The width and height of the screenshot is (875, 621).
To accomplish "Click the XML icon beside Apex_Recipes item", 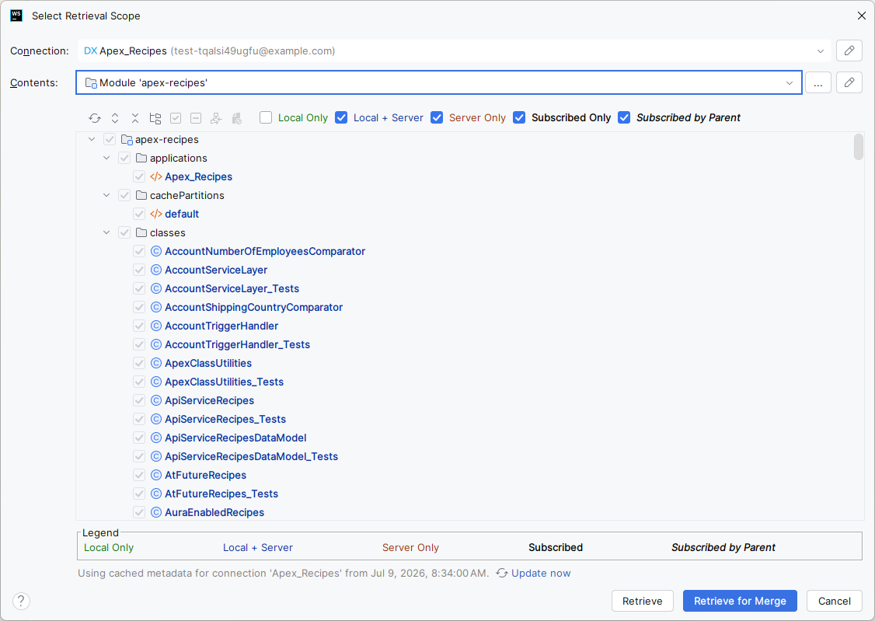I will [156, 177].
